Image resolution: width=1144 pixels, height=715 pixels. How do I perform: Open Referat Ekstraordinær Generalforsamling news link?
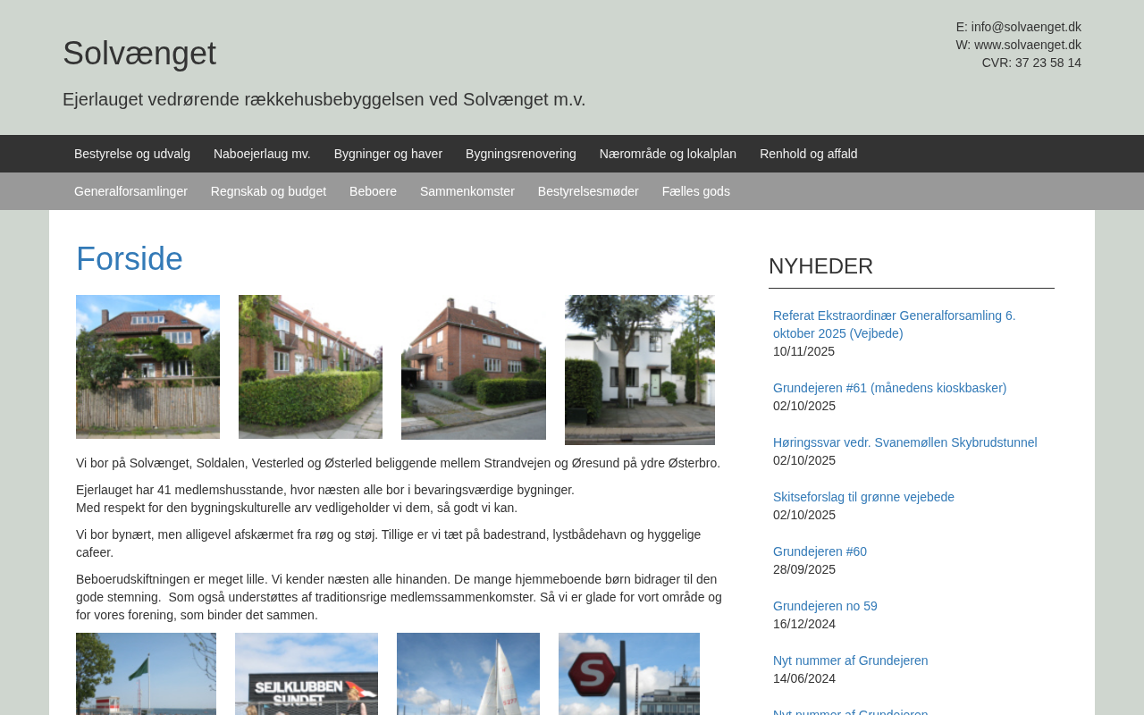[x=895, y=324]
